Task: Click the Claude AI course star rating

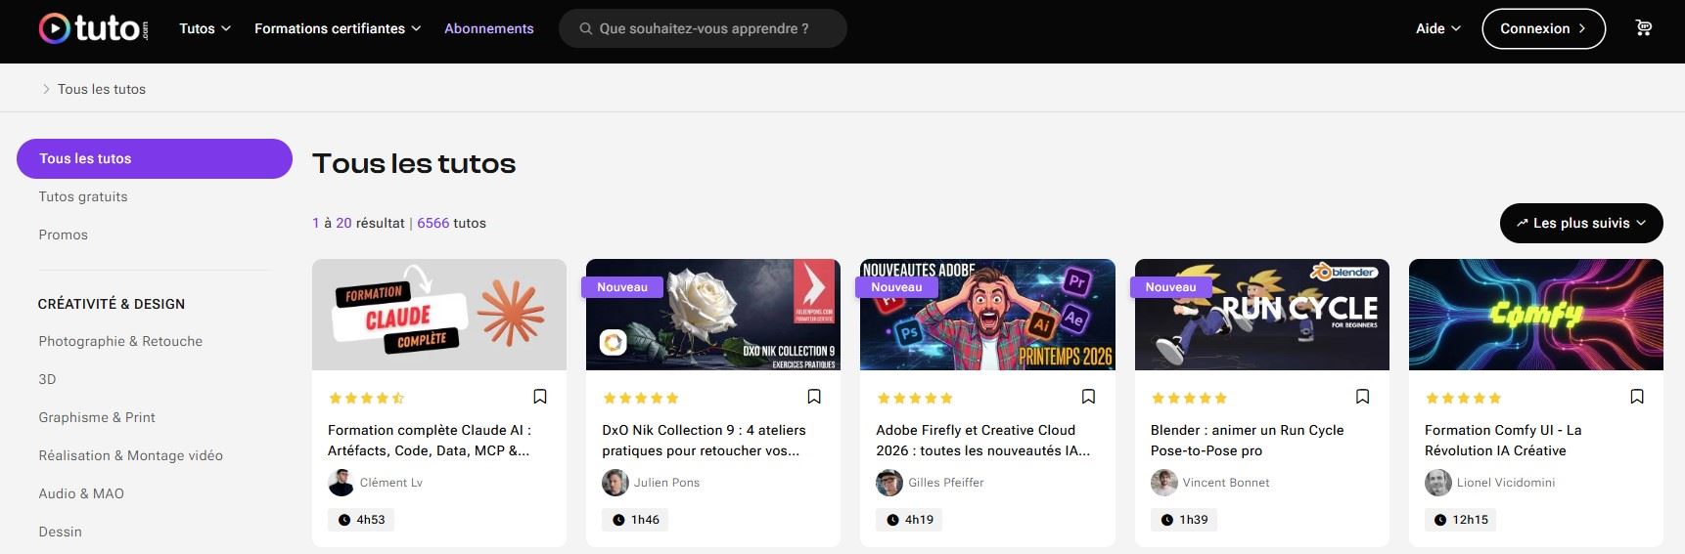Action: coord(367,398)
